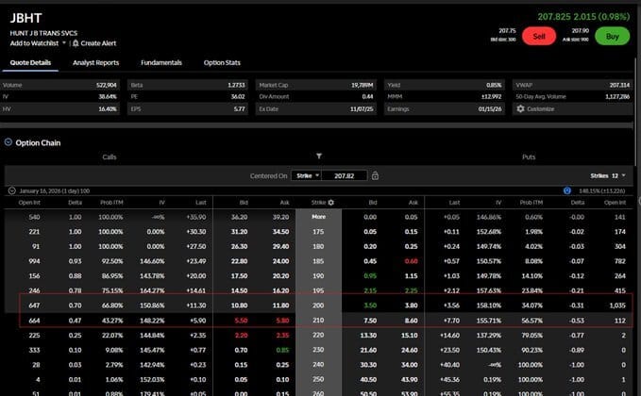
Task: Click the red Sell button
Action: (539, 37)
